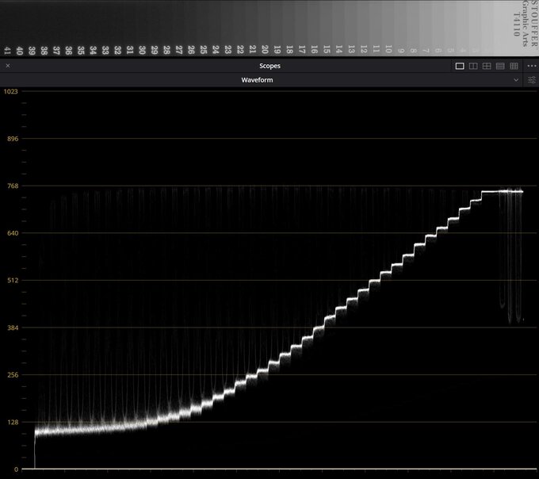This screenshot has height=479, width=539.
Task: Click the 0 baseline scale label
Action: 16,469
